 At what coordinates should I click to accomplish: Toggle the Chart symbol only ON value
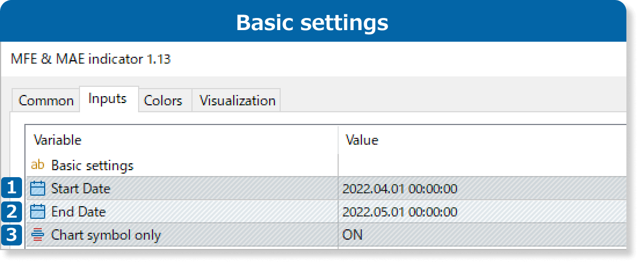(x=353, y=235)
